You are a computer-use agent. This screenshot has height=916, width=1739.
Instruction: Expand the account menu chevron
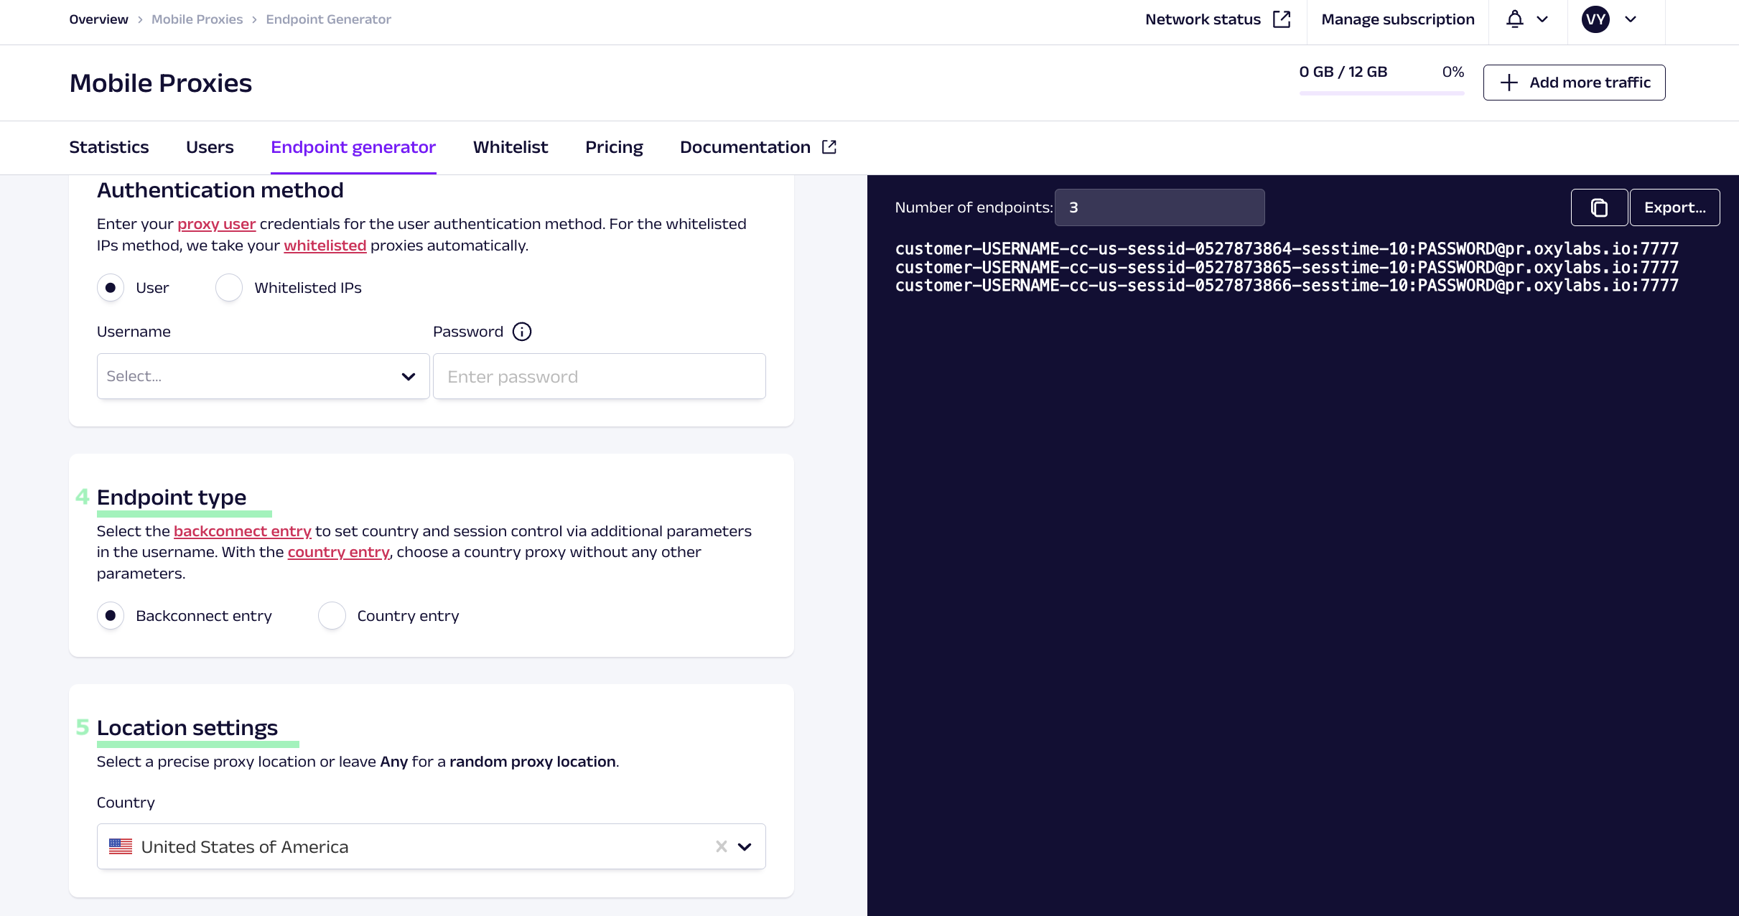click(1631, 19)
